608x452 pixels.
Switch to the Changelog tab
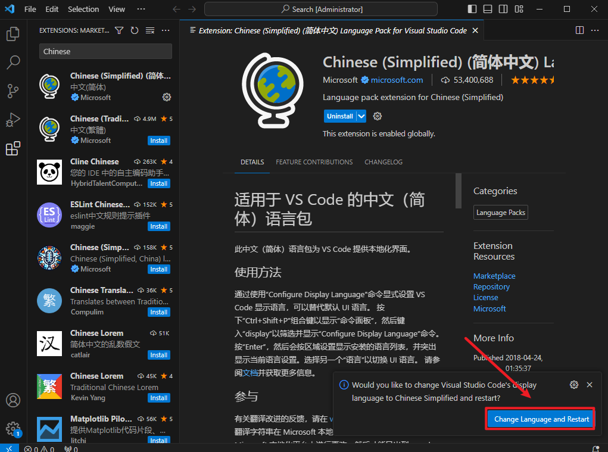[x=383, y=162]
